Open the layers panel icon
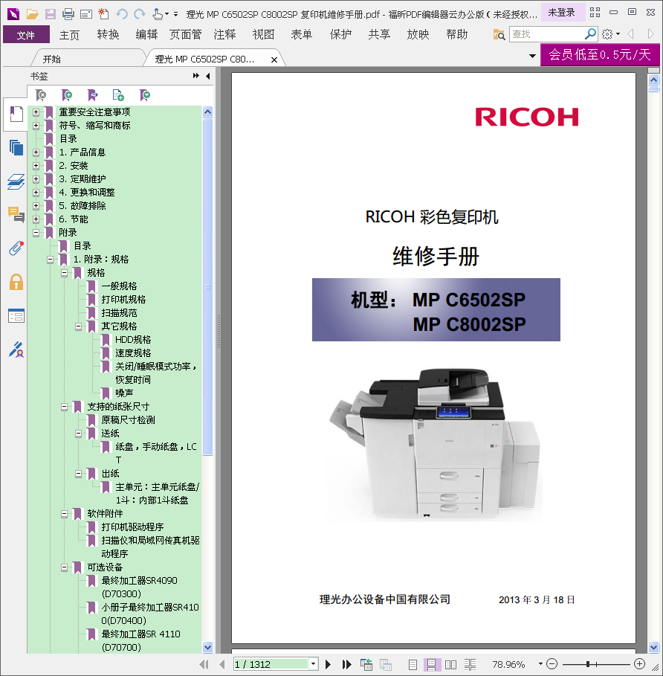Viewport: 663px width, 676px height. point(16,181)
